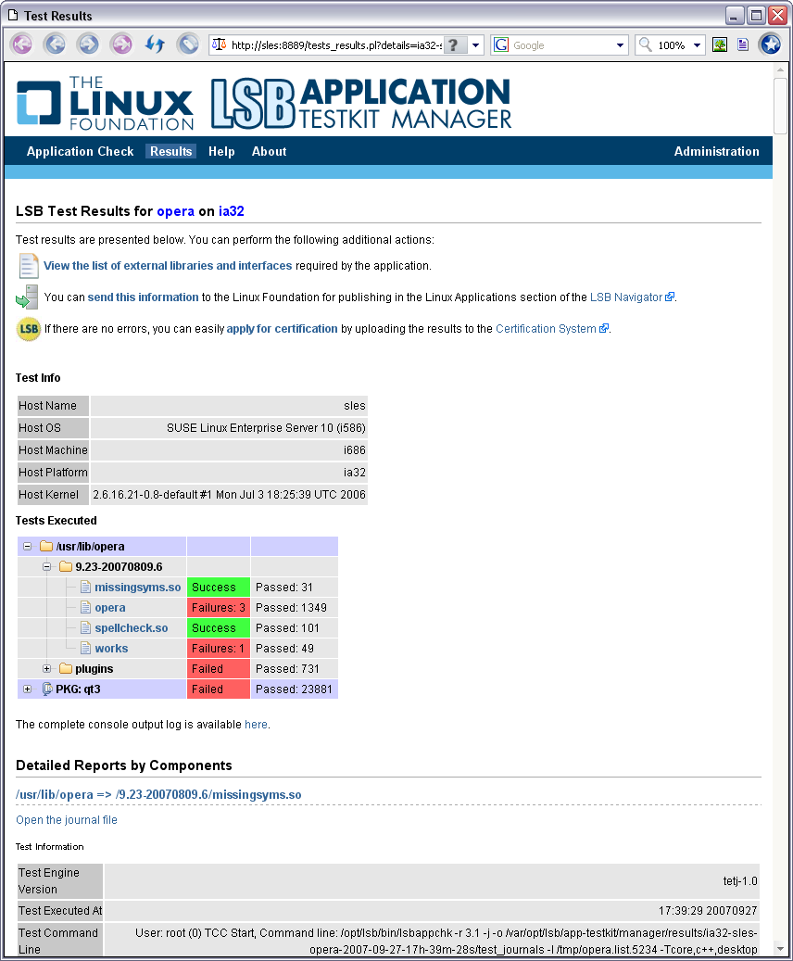Click the 100% zoom value field
The image size is (793, 961).
pyautogui.click(x=672, y=45)
